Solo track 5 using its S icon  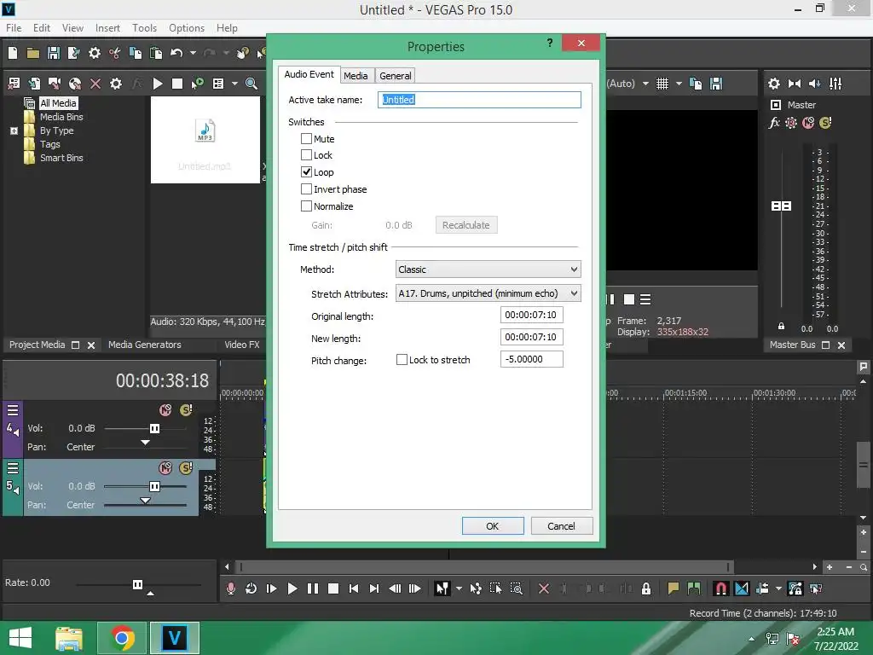tap(186, 468)
